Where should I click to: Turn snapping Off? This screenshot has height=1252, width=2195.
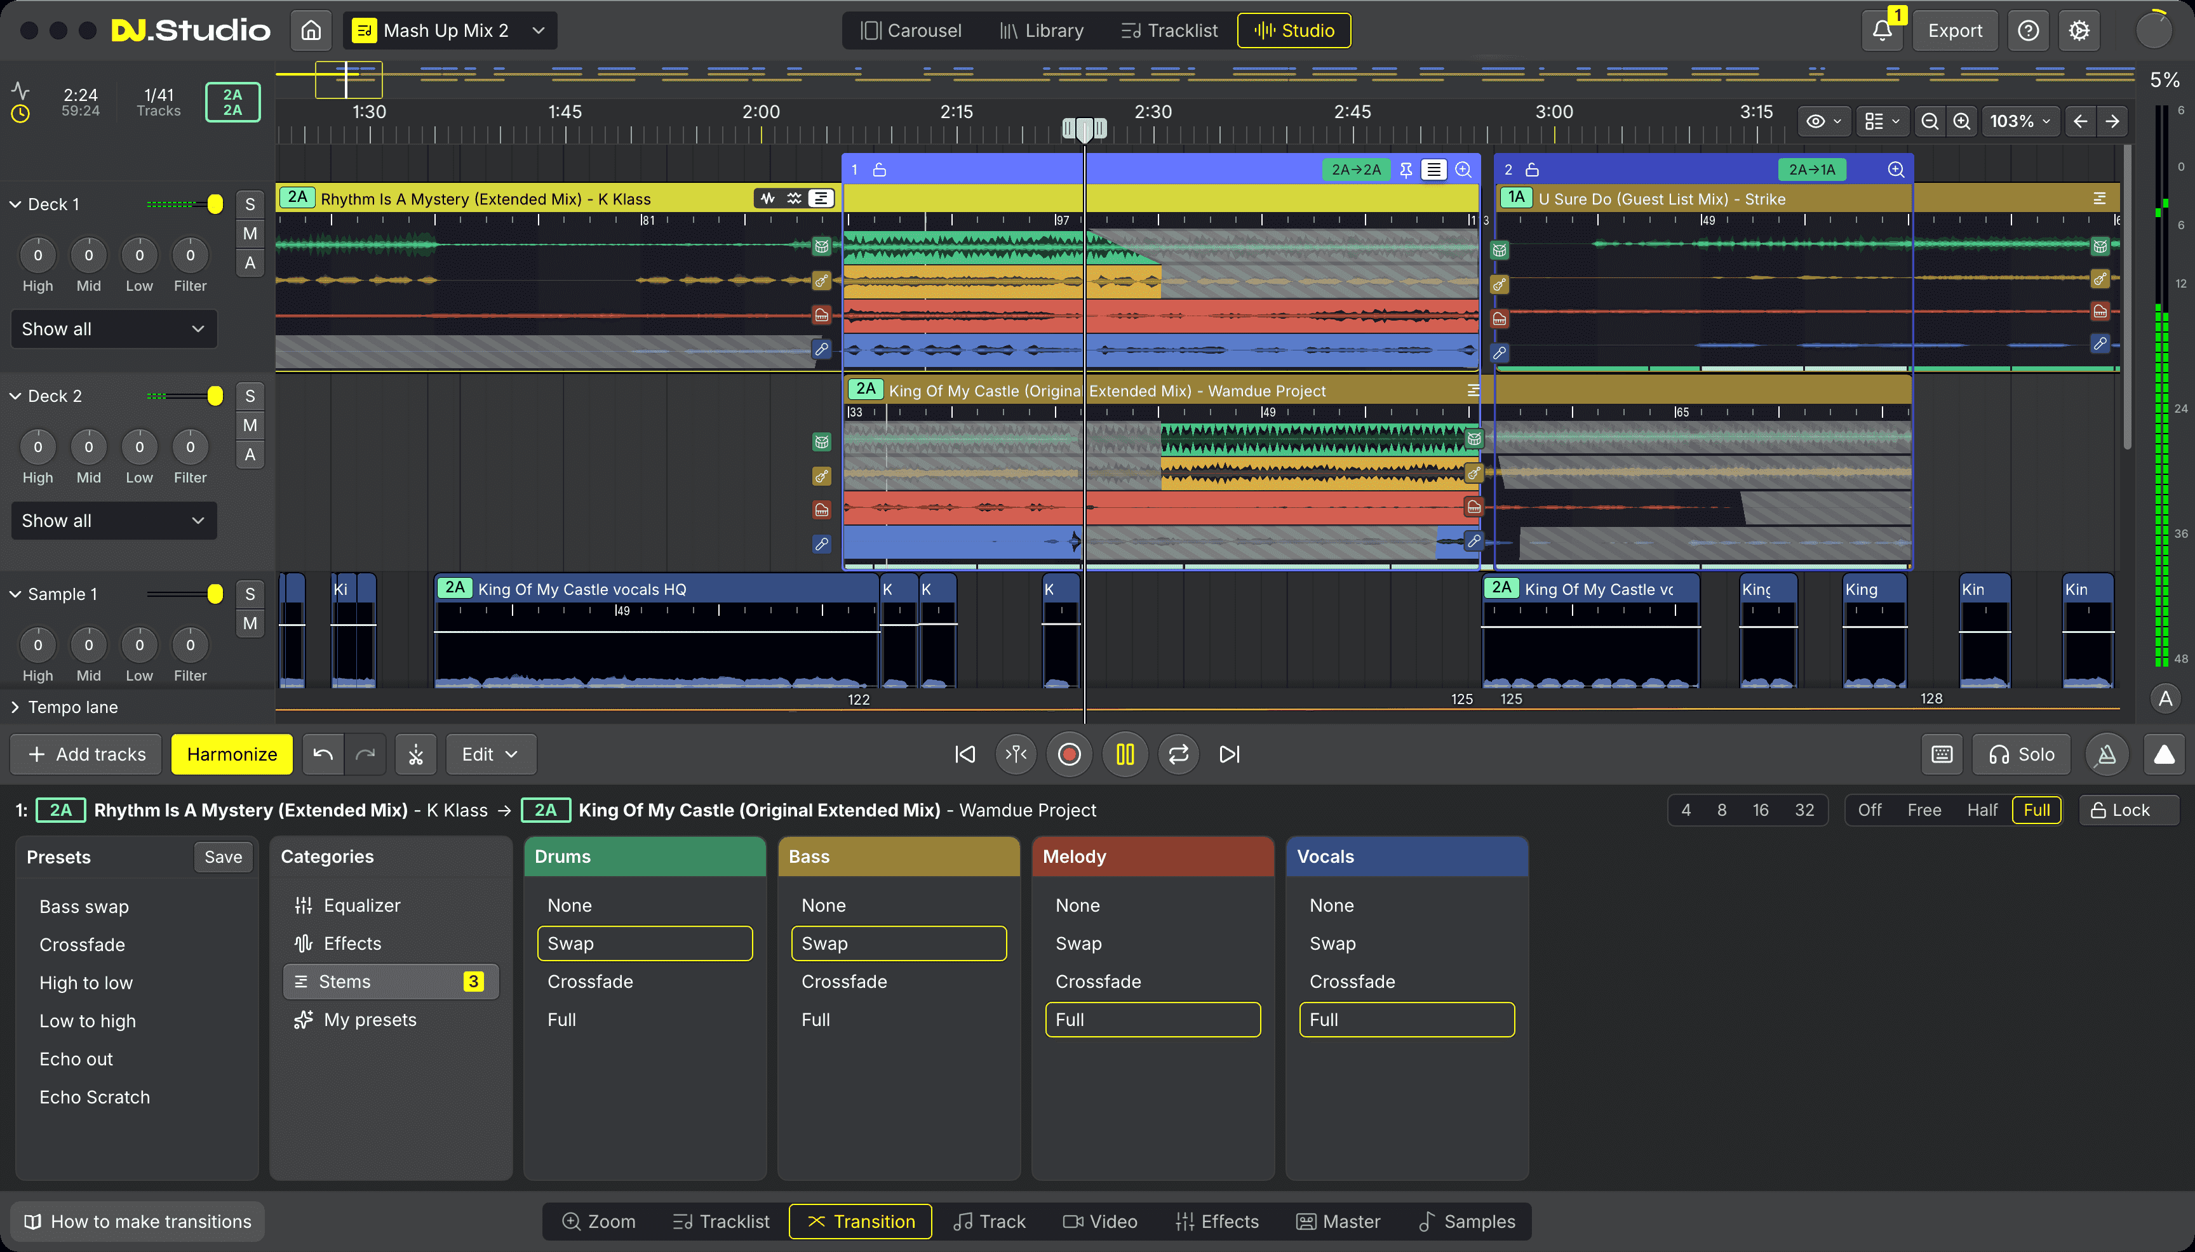1869,810
